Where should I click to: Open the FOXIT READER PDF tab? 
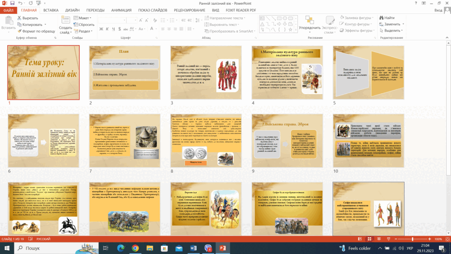pos(241,10)
